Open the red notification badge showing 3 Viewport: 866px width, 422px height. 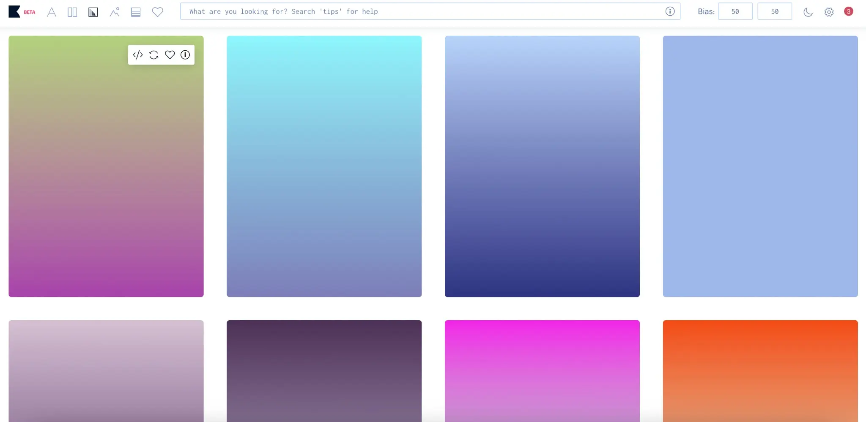849,11
